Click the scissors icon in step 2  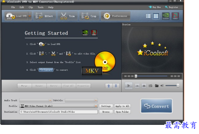(53, 54)
